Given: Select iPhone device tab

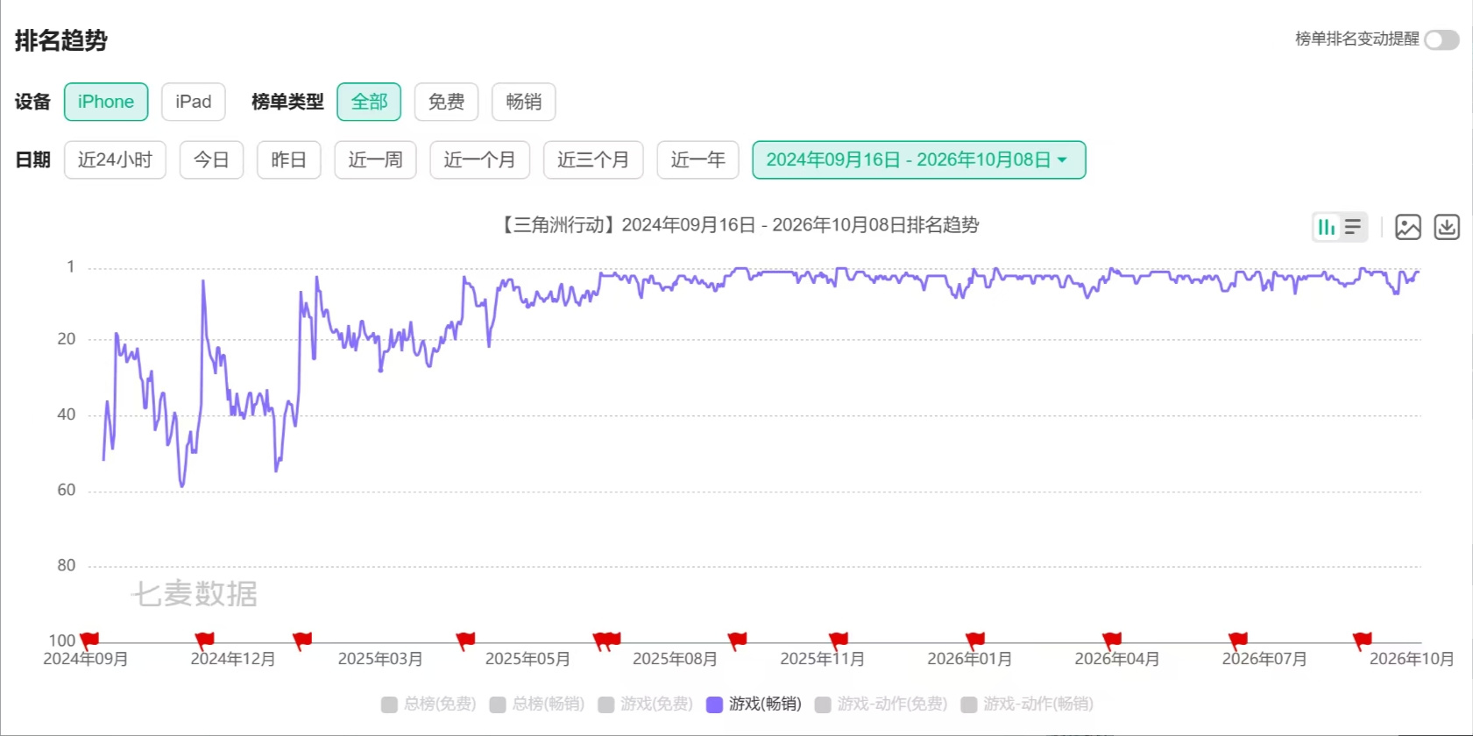Looking at the screenshot, I should point(106,102).
